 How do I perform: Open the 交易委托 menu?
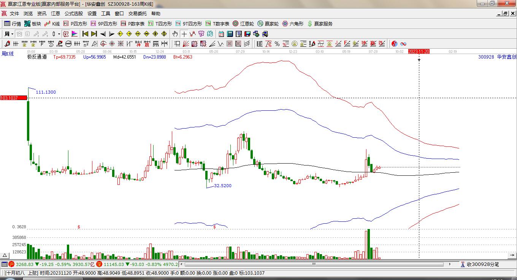[x=137, y=13]
